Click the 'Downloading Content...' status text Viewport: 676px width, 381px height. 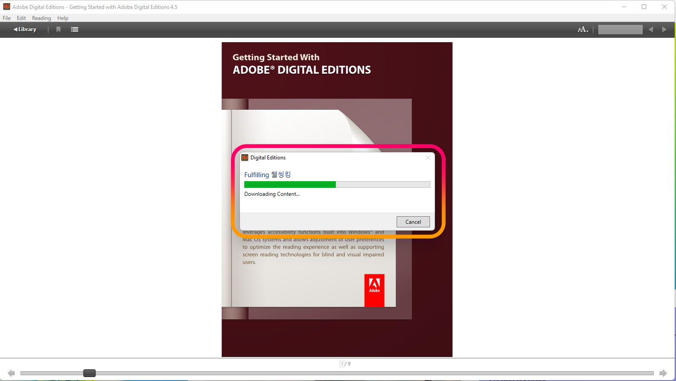[x=272, y=194]
